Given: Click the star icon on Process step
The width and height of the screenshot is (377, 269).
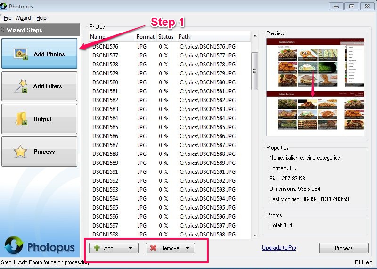Looking at the screenshot, I should (x=20, y=151).
